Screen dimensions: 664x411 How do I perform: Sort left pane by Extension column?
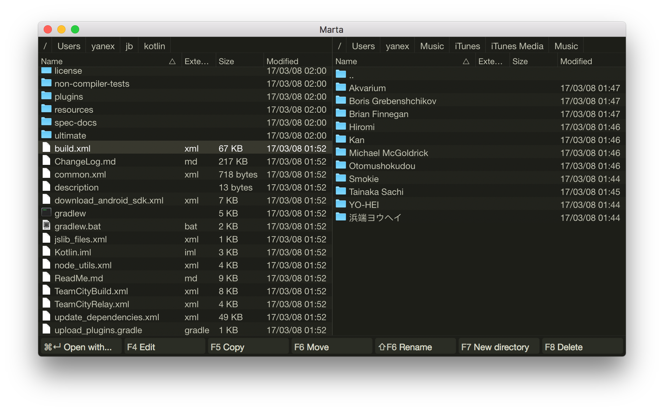click(x=196, y=61)
